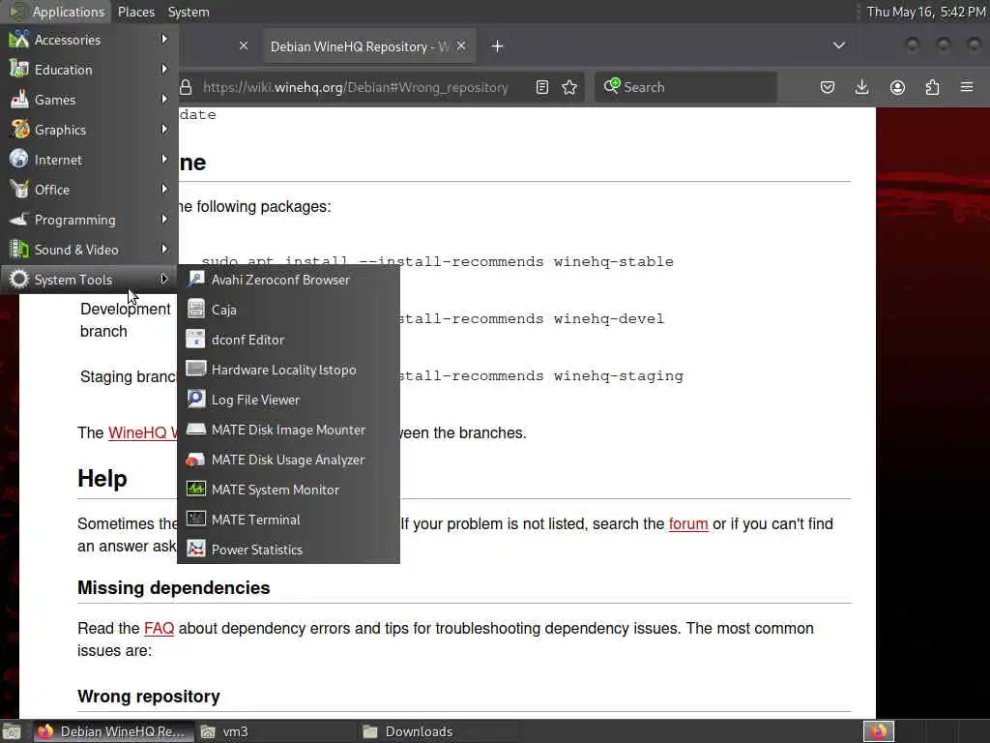The image size is (990, 743).
Task: Open Power Statistics
Action: tap(288, 550)
